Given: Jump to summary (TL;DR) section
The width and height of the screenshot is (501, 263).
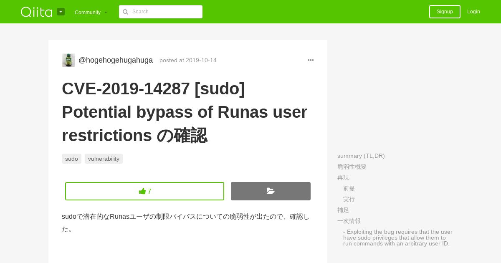Looking at the screenshot, I should (x=361, y=156).
